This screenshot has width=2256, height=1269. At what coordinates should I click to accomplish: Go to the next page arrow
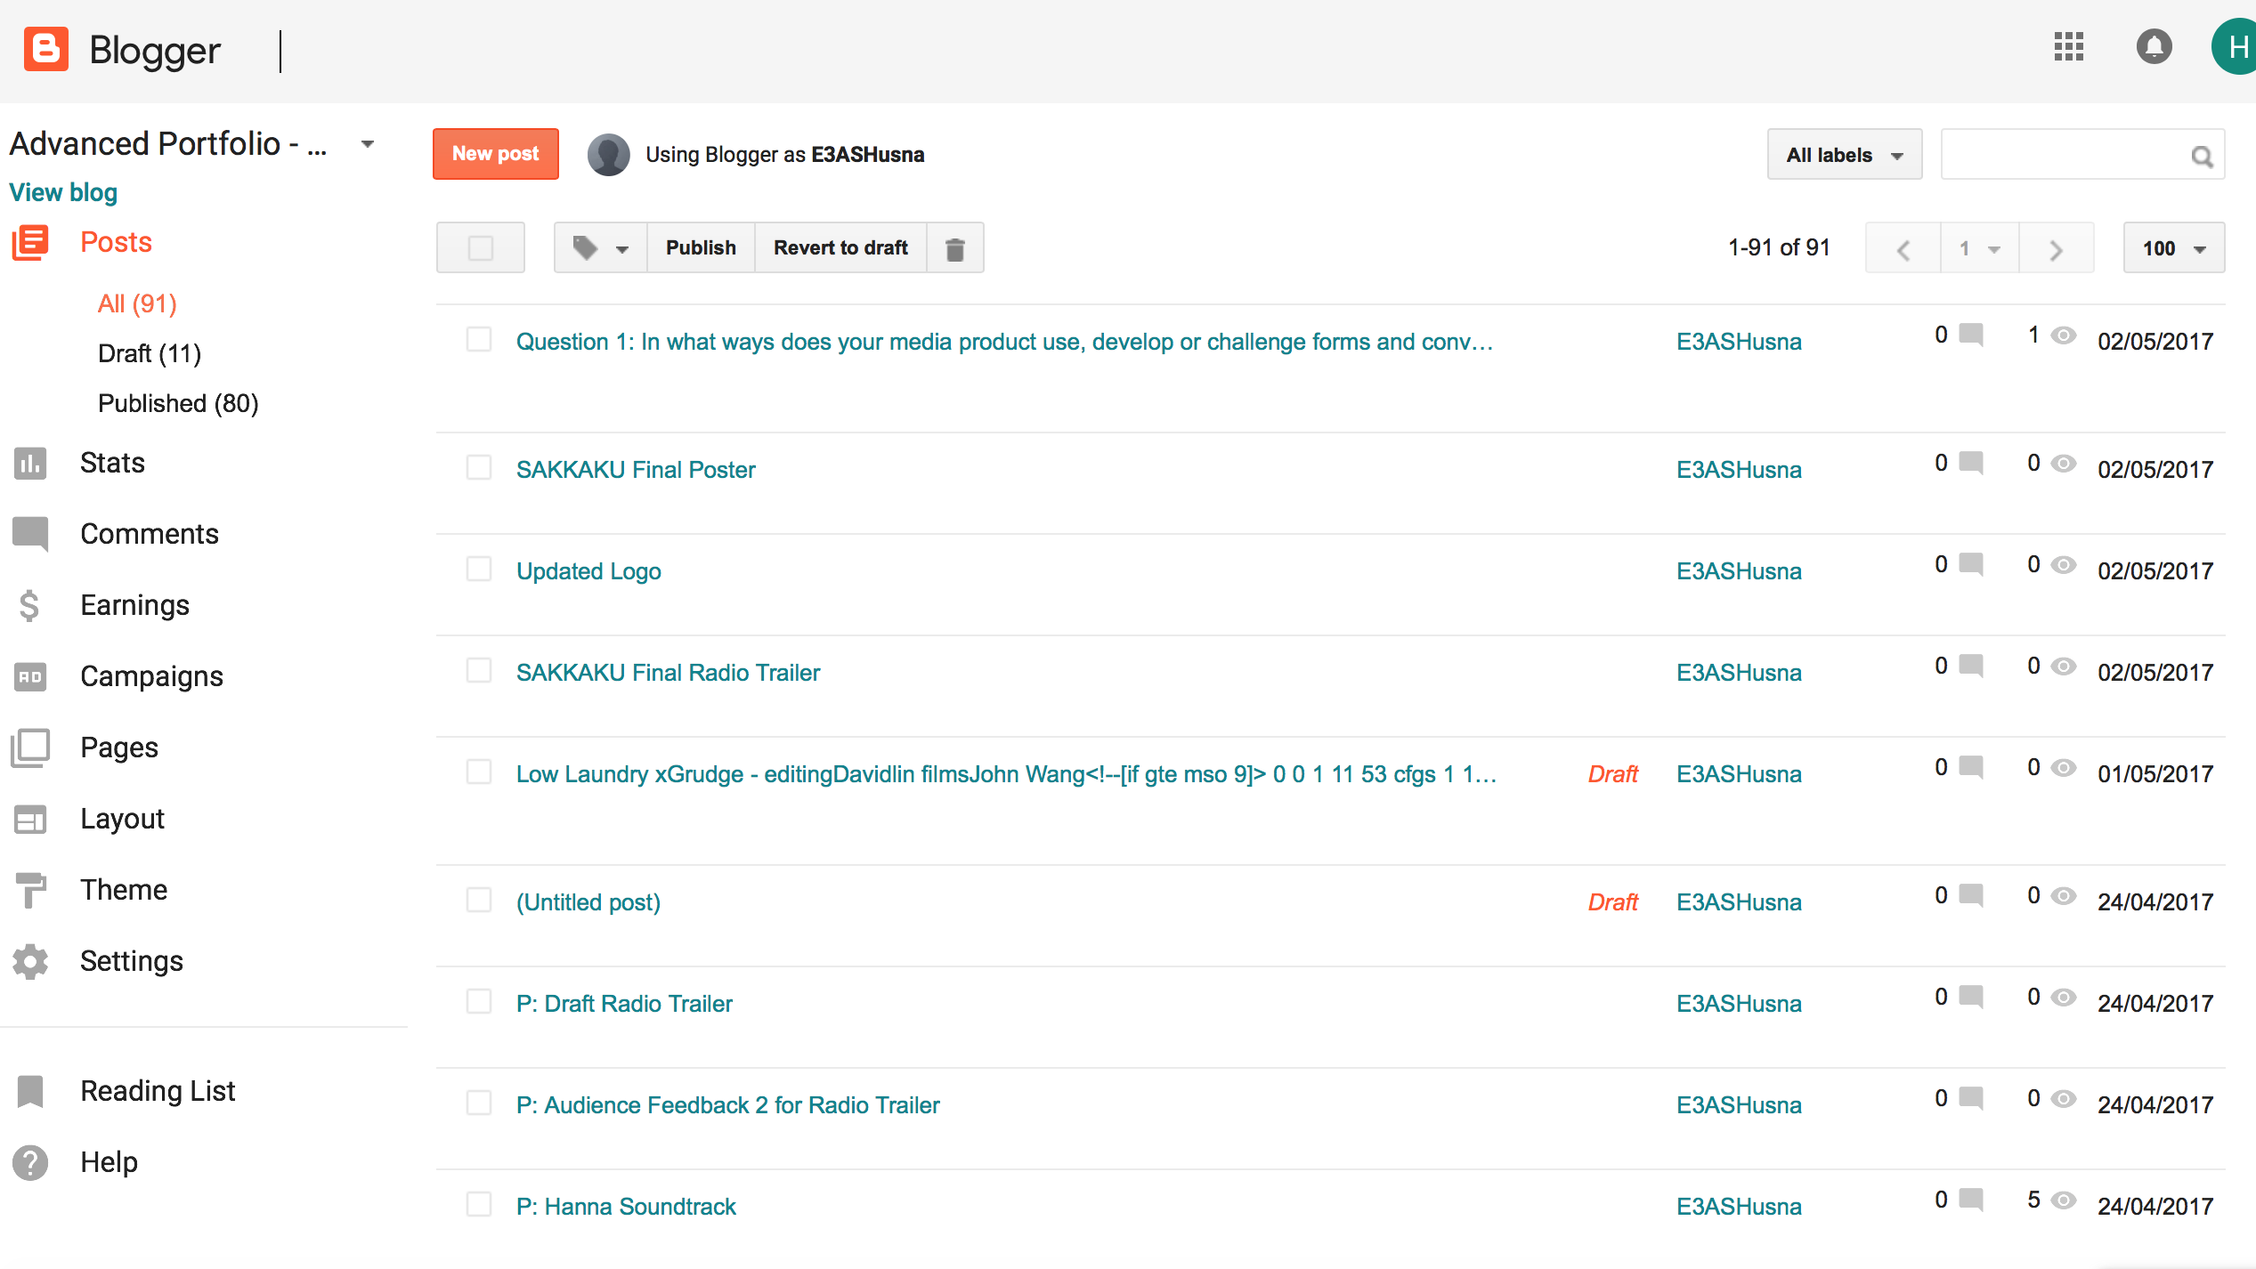click(2056, 249)
